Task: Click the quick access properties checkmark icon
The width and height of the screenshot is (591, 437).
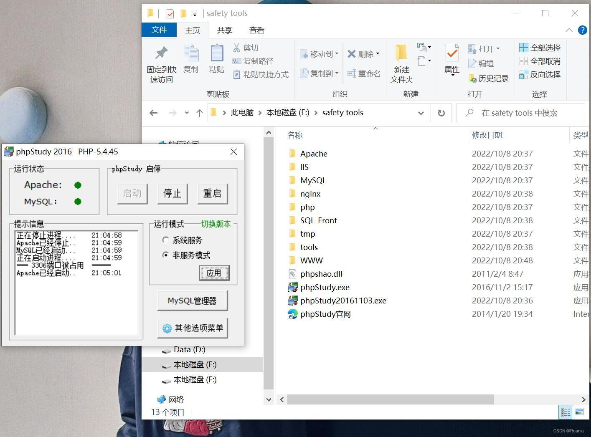Action: [170, 14]
